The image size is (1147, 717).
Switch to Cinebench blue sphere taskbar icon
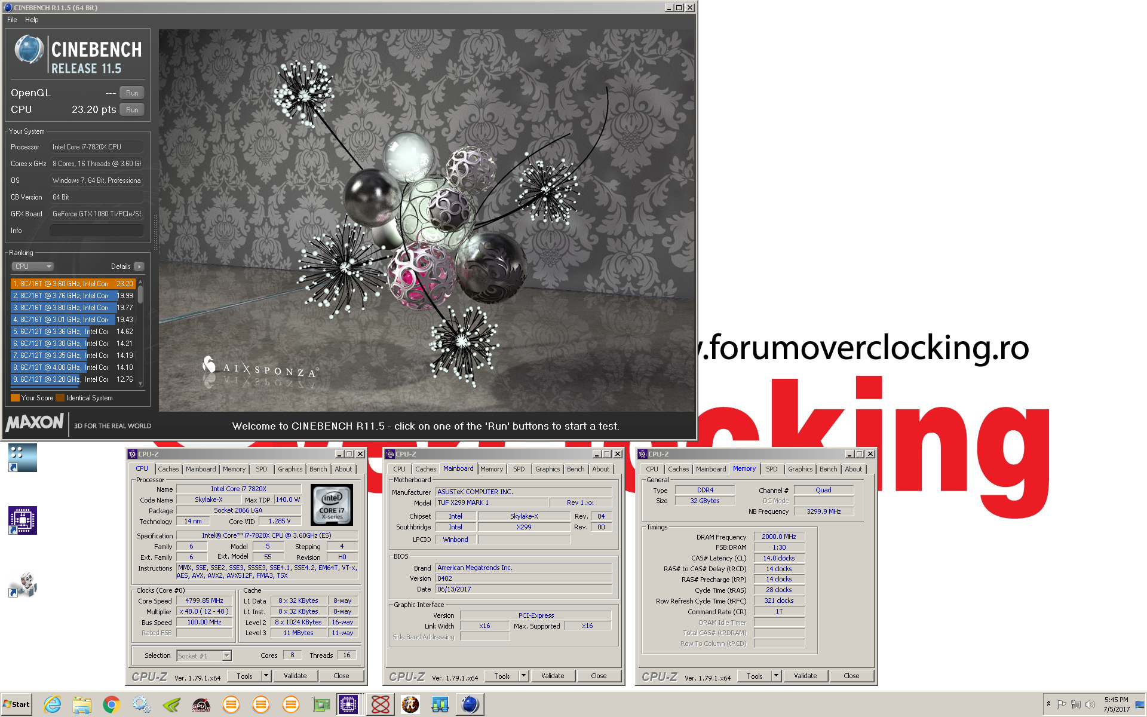(470, 704)
